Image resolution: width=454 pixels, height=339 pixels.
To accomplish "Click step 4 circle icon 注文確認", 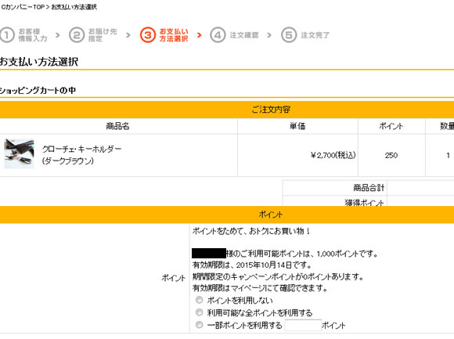I will coord(218,35).
